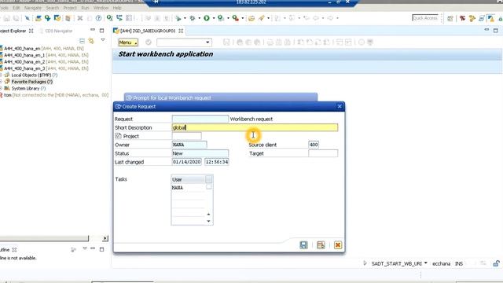Maximize the editor area using the top-right square icon
Image resolution: width=503 pixels, height=283 pixels.
[x=496, y=30]
